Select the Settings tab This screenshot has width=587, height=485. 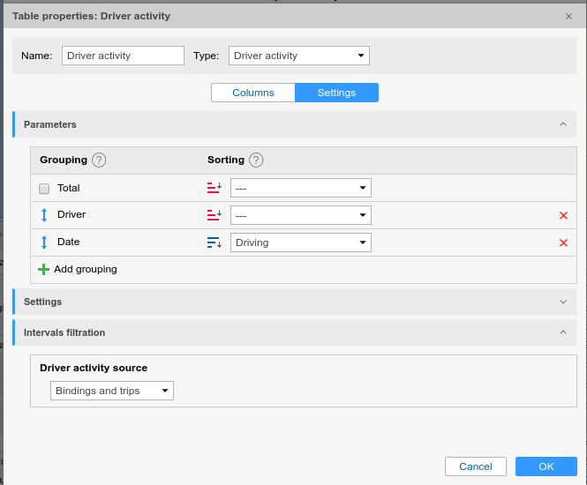336,93
